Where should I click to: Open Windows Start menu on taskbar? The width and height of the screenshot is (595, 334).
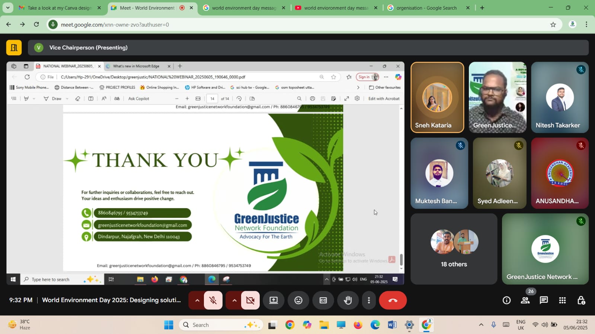click(169, 325)
